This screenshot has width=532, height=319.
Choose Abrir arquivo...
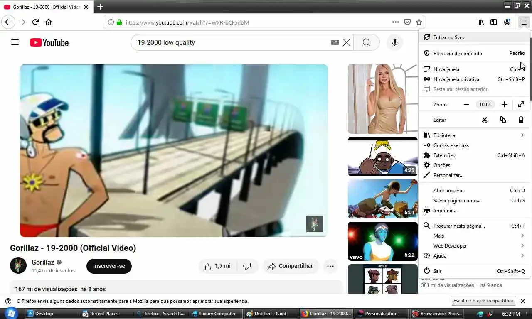(x=474, y=190)
